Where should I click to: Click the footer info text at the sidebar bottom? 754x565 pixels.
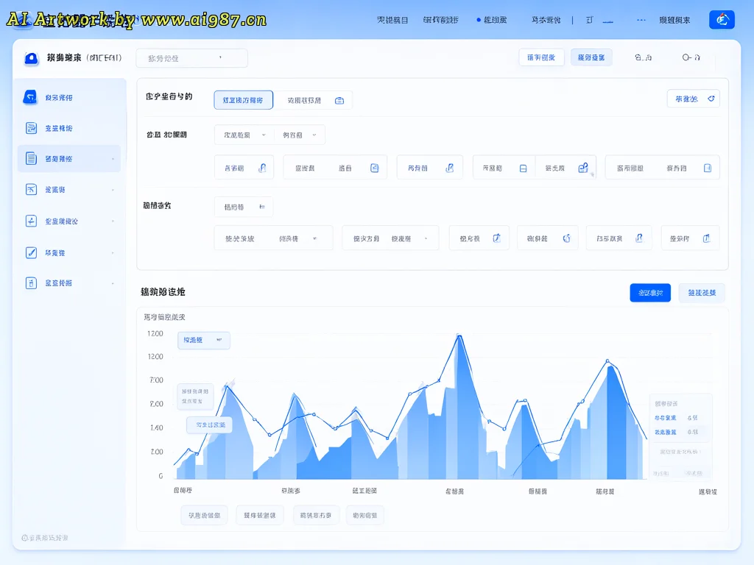[x=45, y=538]
